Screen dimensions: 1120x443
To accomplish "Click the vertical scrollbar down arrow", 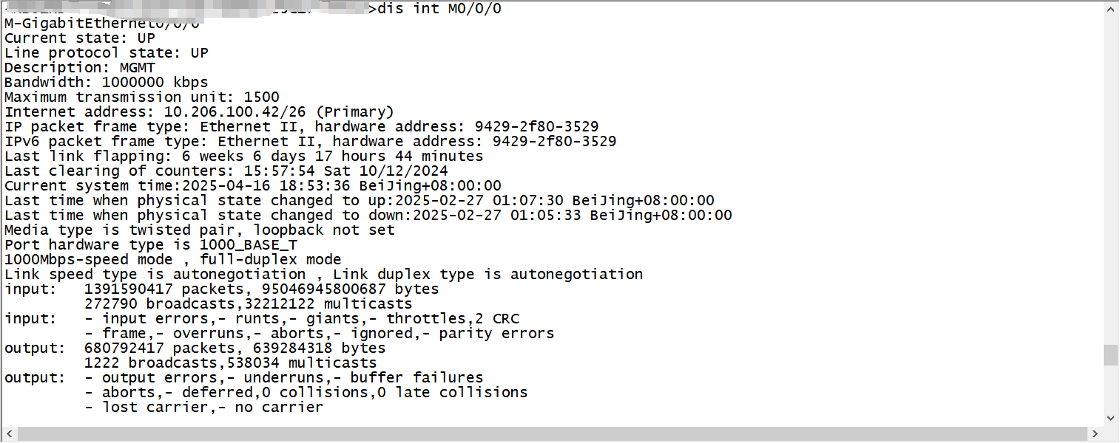I will click(x=1110, y=418).
